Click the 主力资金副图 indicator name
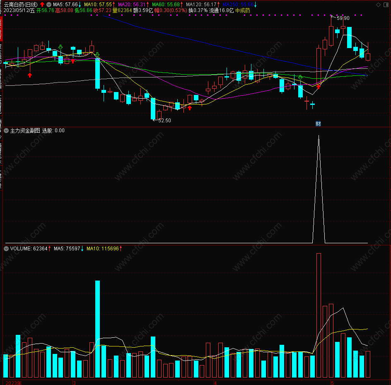The image size is (391, 385). [x=25, y=131]
